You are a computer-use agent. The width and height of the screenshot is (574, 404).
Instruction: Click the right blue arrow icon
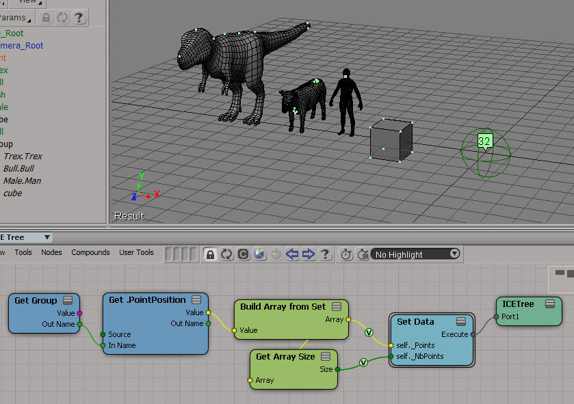pyautogui.click(x=309, y=254)
